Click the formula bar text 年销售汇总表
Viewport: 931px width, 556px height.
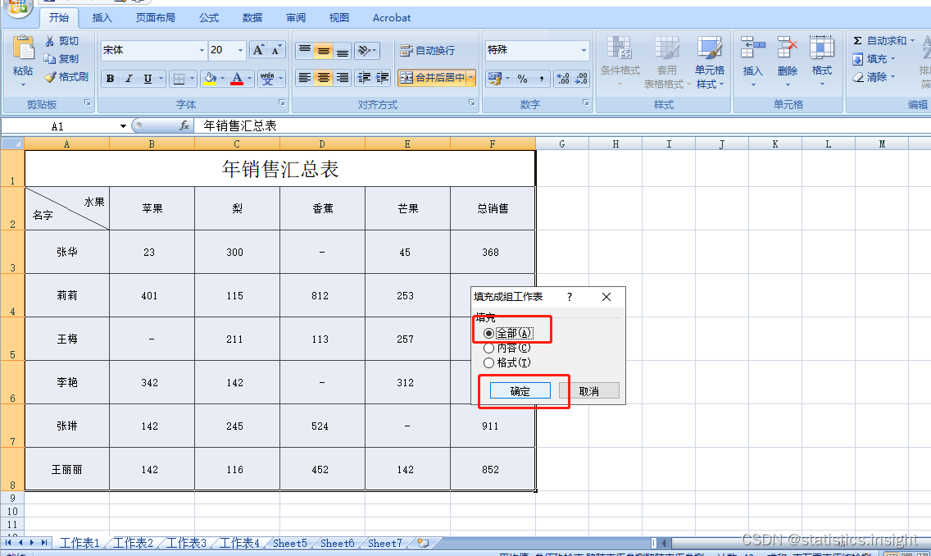point(240,126)
